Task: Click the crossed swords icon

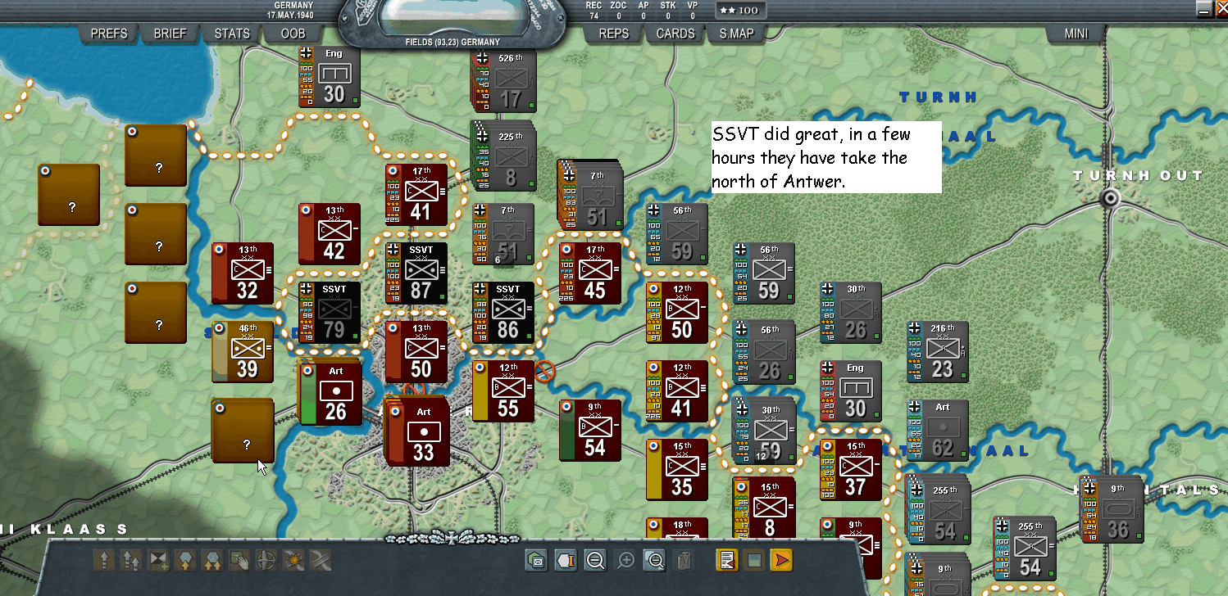Action: click(x=321, y=561)
